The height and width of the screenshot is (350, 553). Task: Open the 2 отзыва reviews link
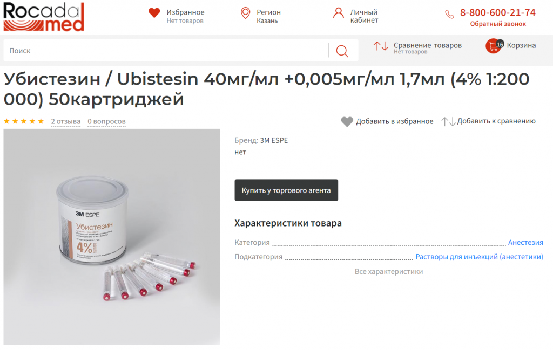(x=65, y=121)
